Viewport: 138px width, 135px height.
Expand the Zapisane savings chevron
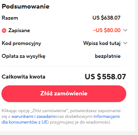[x=125, y=30]
